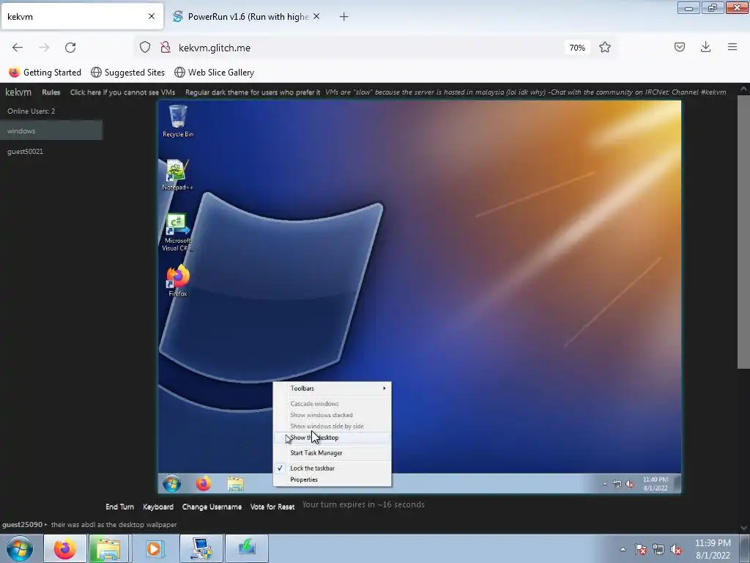Click the host tray network icon

coord(658,549)
